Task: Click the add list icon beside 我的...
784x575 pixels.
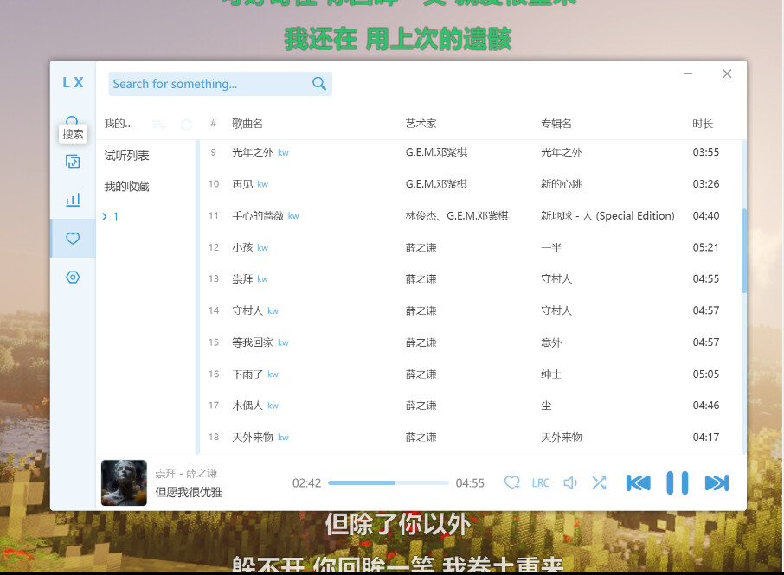Action: [159, 125]
